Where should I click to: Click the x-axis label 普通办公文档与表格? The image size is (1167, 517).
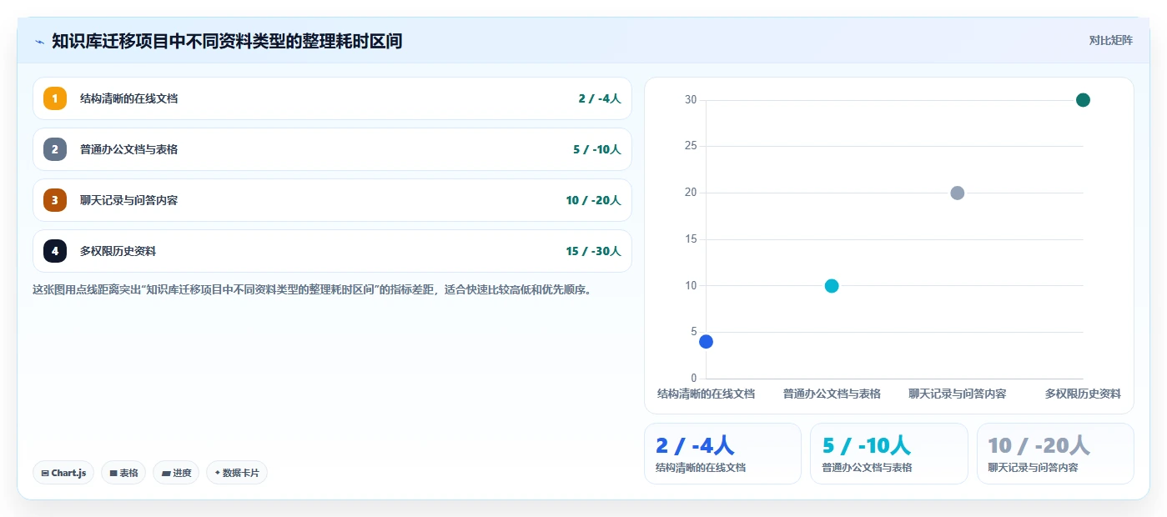832,394
